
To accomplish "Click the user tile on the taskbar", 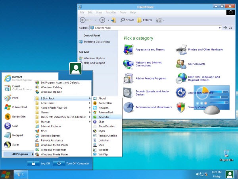I will point(230,175).
